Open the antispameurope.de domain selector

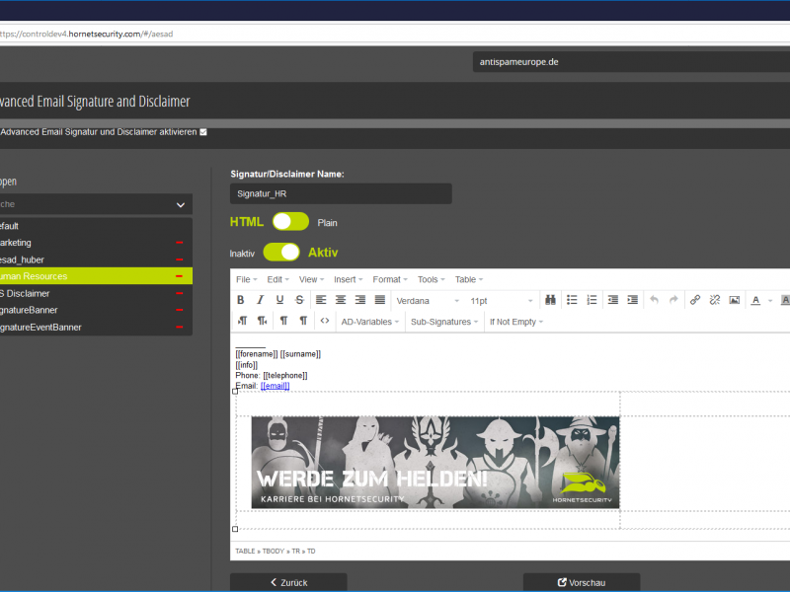(631, 62)
